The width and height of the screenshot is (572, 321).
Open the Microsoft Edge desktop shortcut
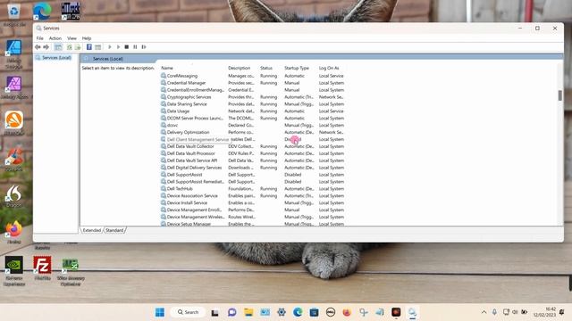click(x=42, y=12)
